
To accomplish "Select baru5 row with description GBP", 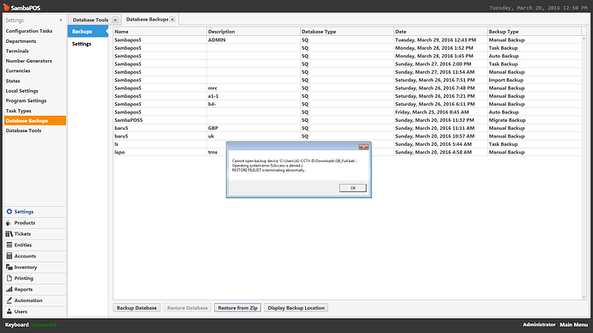I will 347,129.
